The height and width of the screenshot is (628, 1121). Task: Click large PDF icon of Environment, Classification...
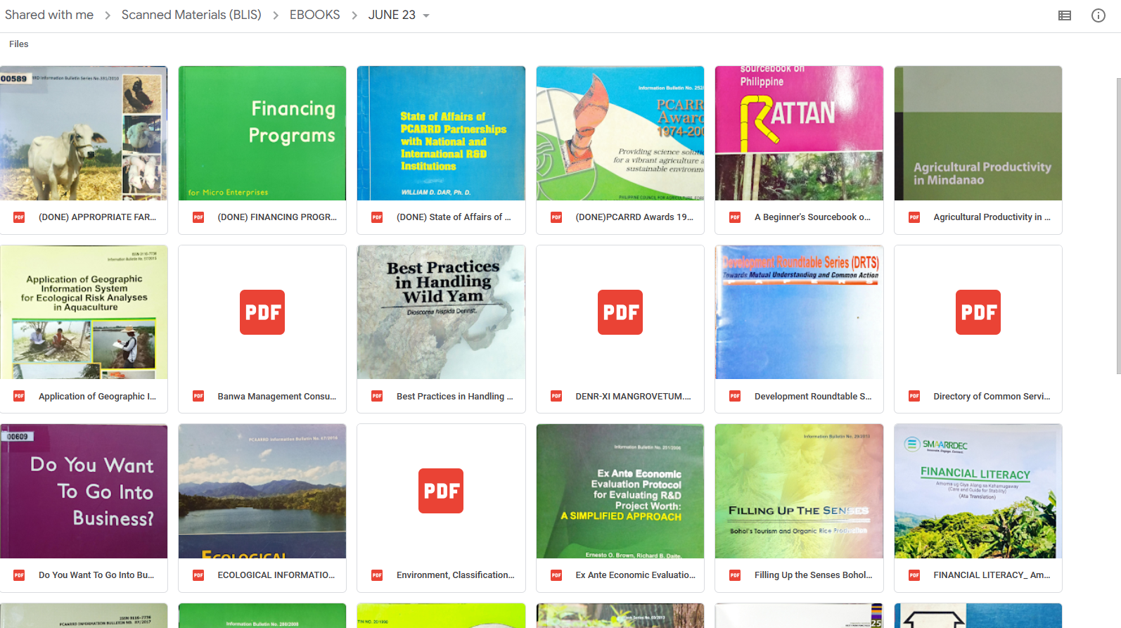pyautogui.click(x=441, y=491)
